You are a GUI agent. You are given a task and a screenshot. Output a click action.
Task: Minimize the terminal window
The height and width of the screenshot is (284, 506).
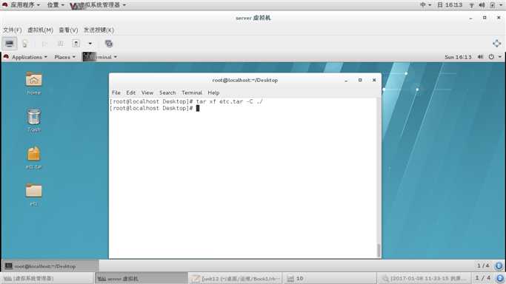346,80
